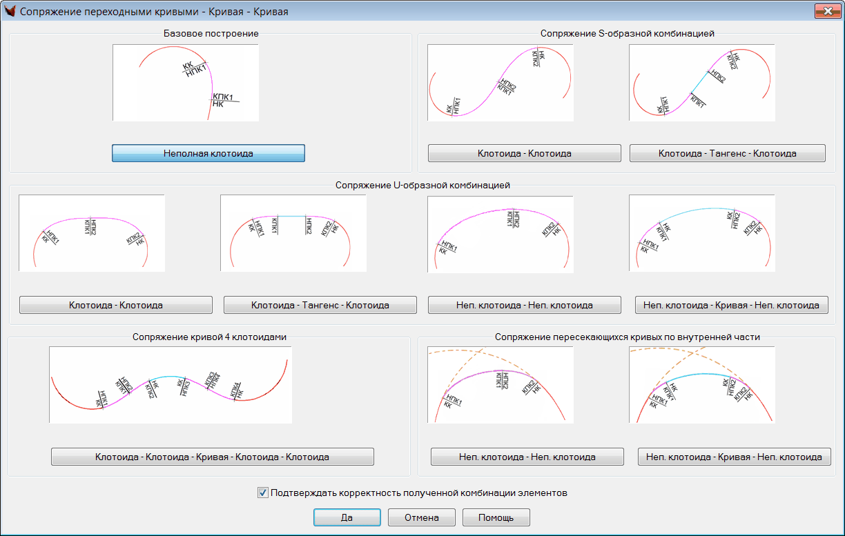Select Клотоида - Клотоида in the U-образной section
The image size is (845, 536).
(x=115, y=305)
